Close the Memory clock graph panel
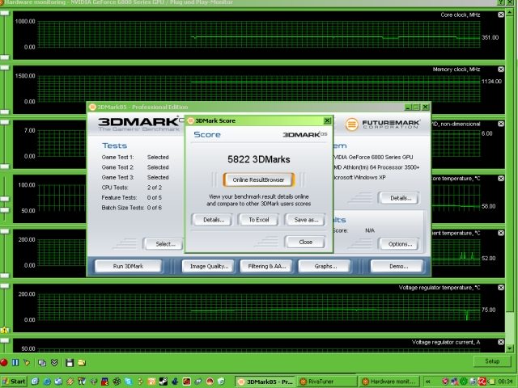518x388 pixels. tap(501, 70)
